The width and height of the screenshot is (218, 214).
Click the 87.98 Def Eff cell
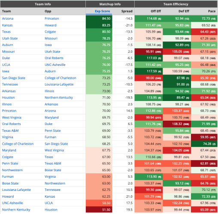click(x=177, y=78)
